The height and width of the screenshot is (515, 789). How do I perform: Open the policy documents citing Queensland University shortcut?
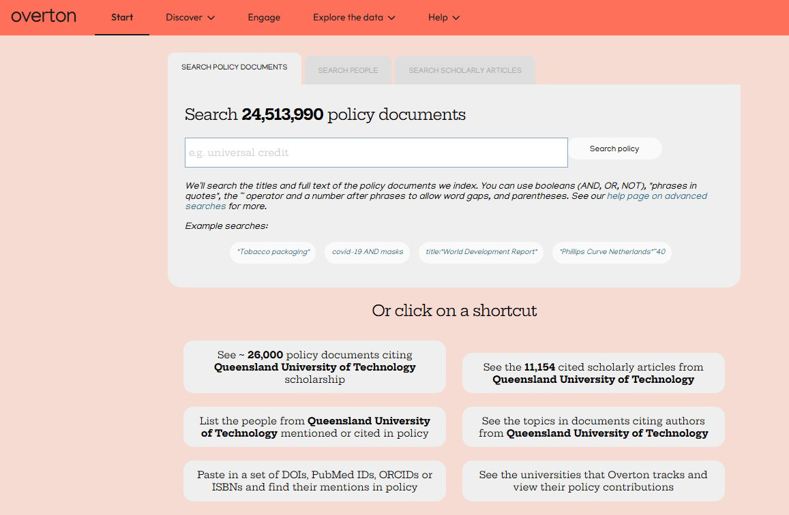tap(314, 366)
